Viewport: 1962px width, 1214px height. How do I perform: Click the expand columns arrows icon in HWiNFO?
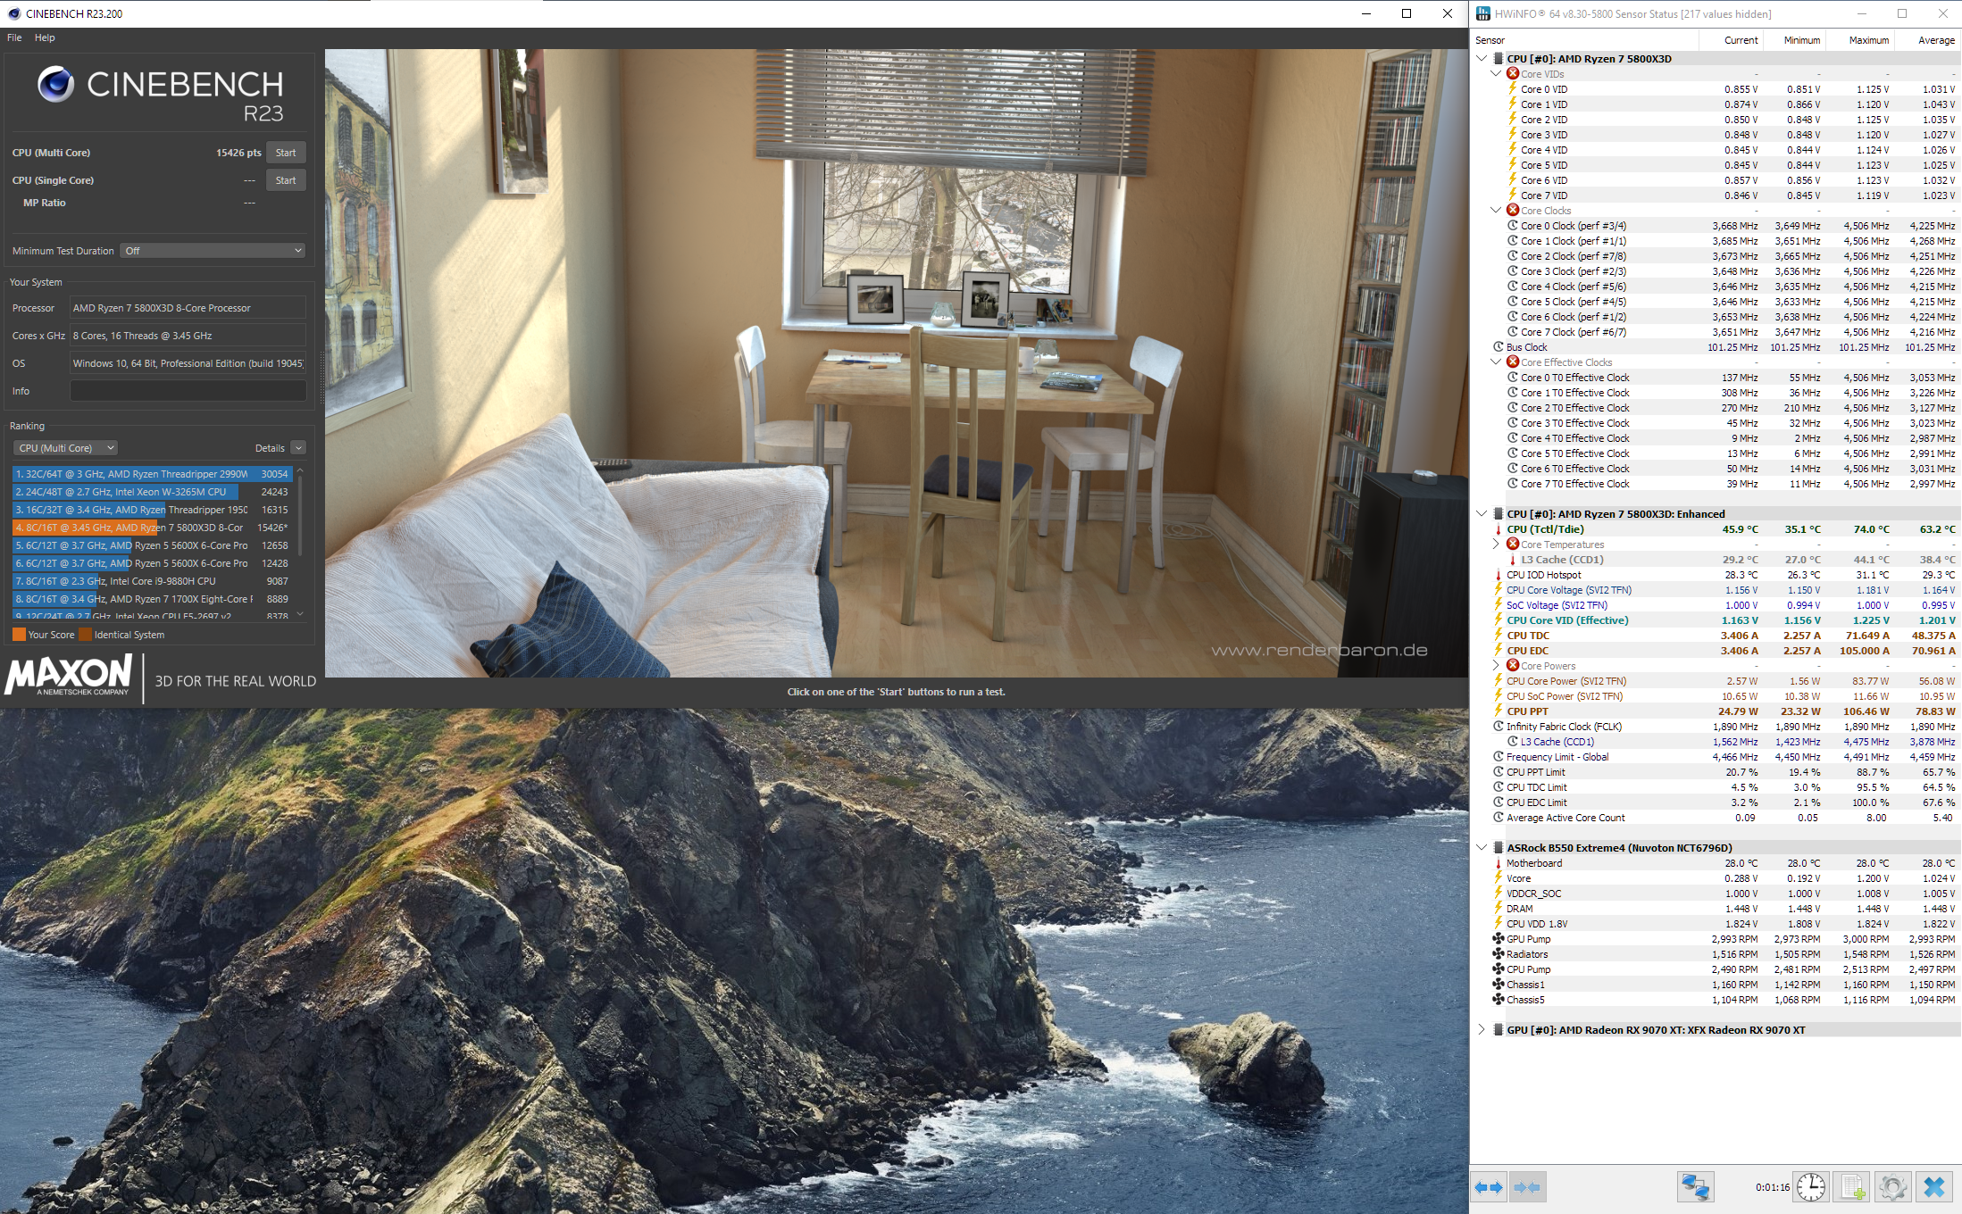(x=1489, y=1187)
